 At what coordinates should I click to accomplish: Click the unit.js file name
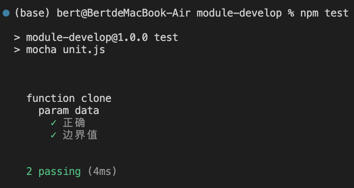pyautogui.click(x=84, y=50)
